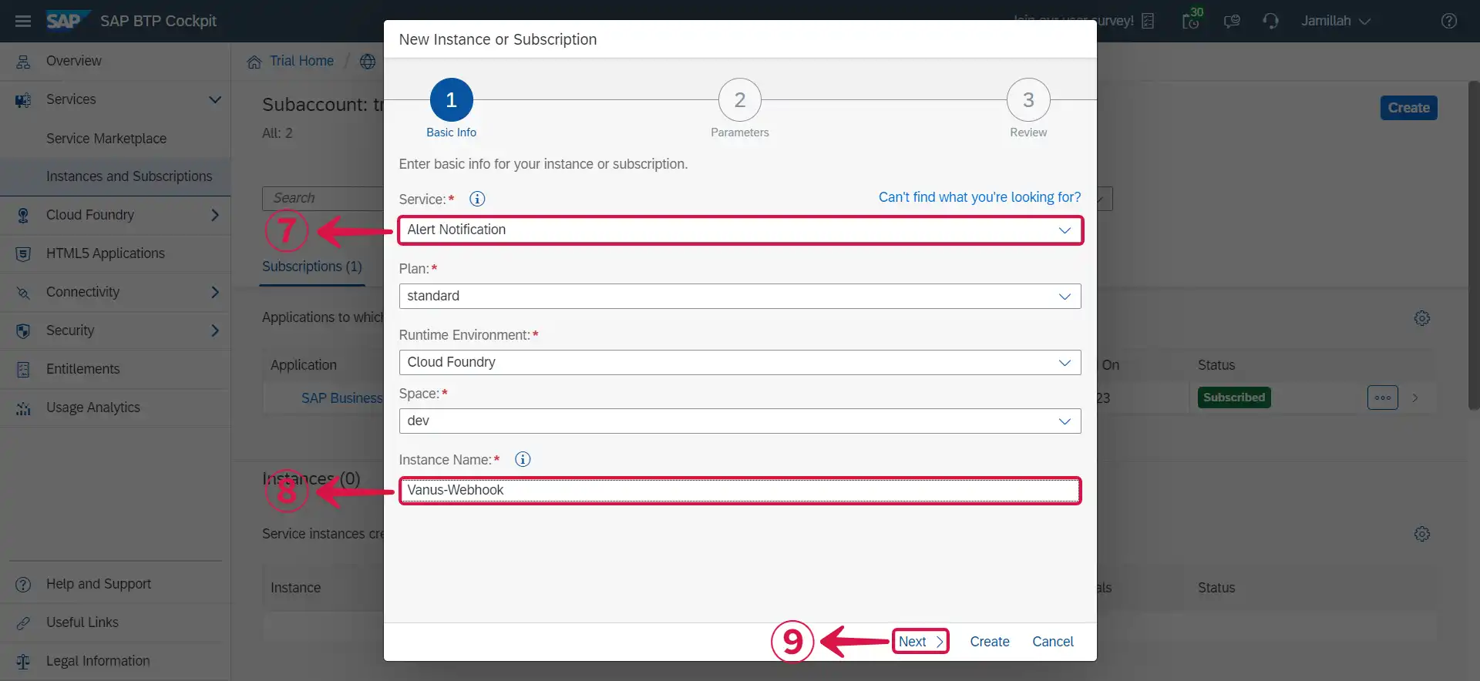Click the page vertical scrollbar
Screen dimensions: 1480x681
(x=1474, y=245)
